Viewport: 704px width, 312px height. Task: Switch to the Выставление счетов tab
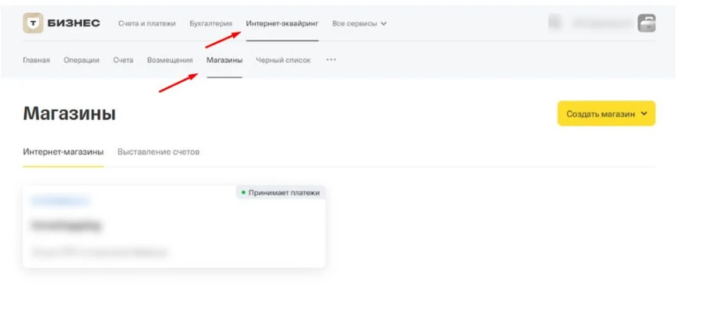[158, 151]
